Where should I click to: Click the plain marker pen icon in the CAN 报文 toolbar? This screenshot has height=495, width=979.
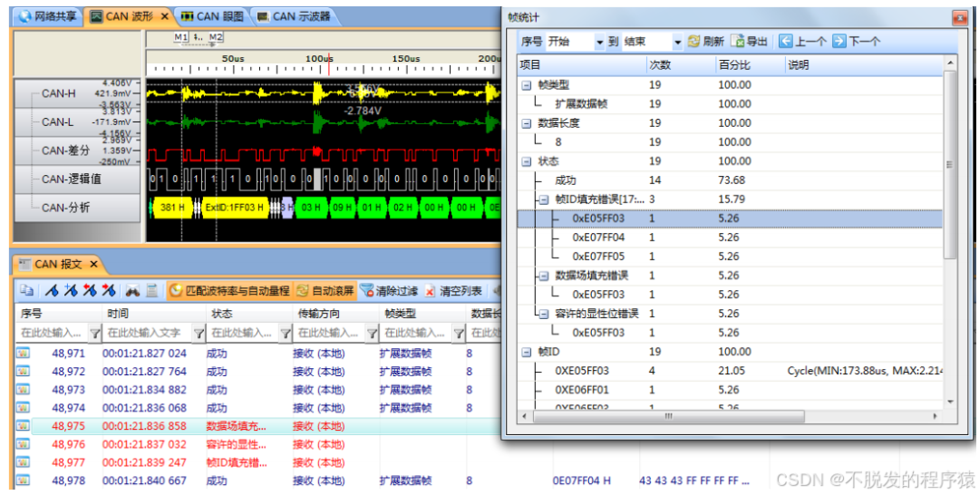[52, 291]
